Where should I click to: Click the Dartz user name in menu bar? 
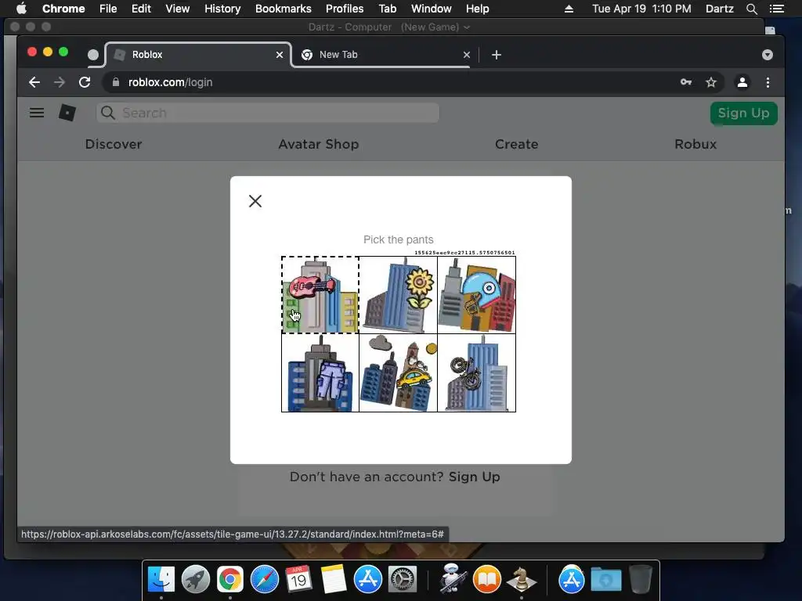click(720, 9)
